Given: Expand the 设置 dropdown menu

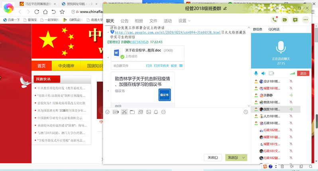Looking at the screenshot, I should coord(184,21).
